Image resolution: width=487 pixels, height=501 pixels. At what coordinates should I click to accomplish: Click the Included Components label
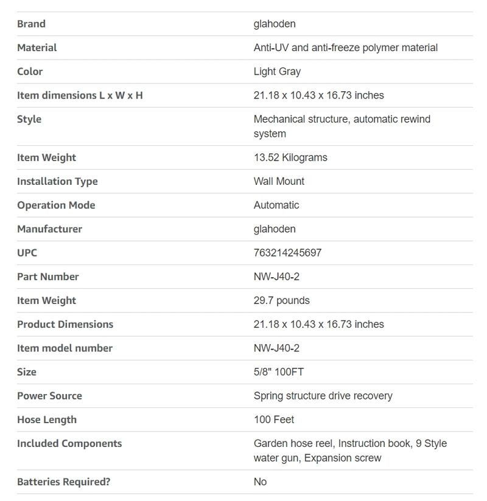pos(69,443)
